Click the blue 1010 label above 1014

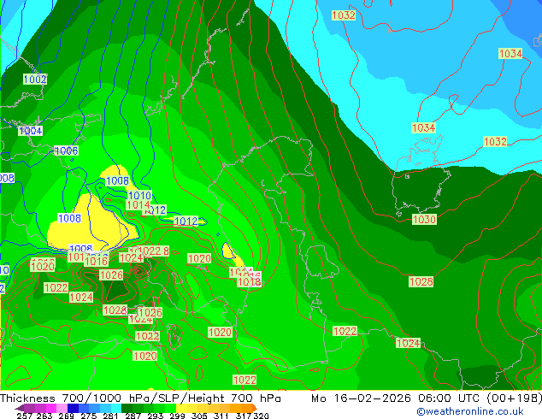(139, 196)
